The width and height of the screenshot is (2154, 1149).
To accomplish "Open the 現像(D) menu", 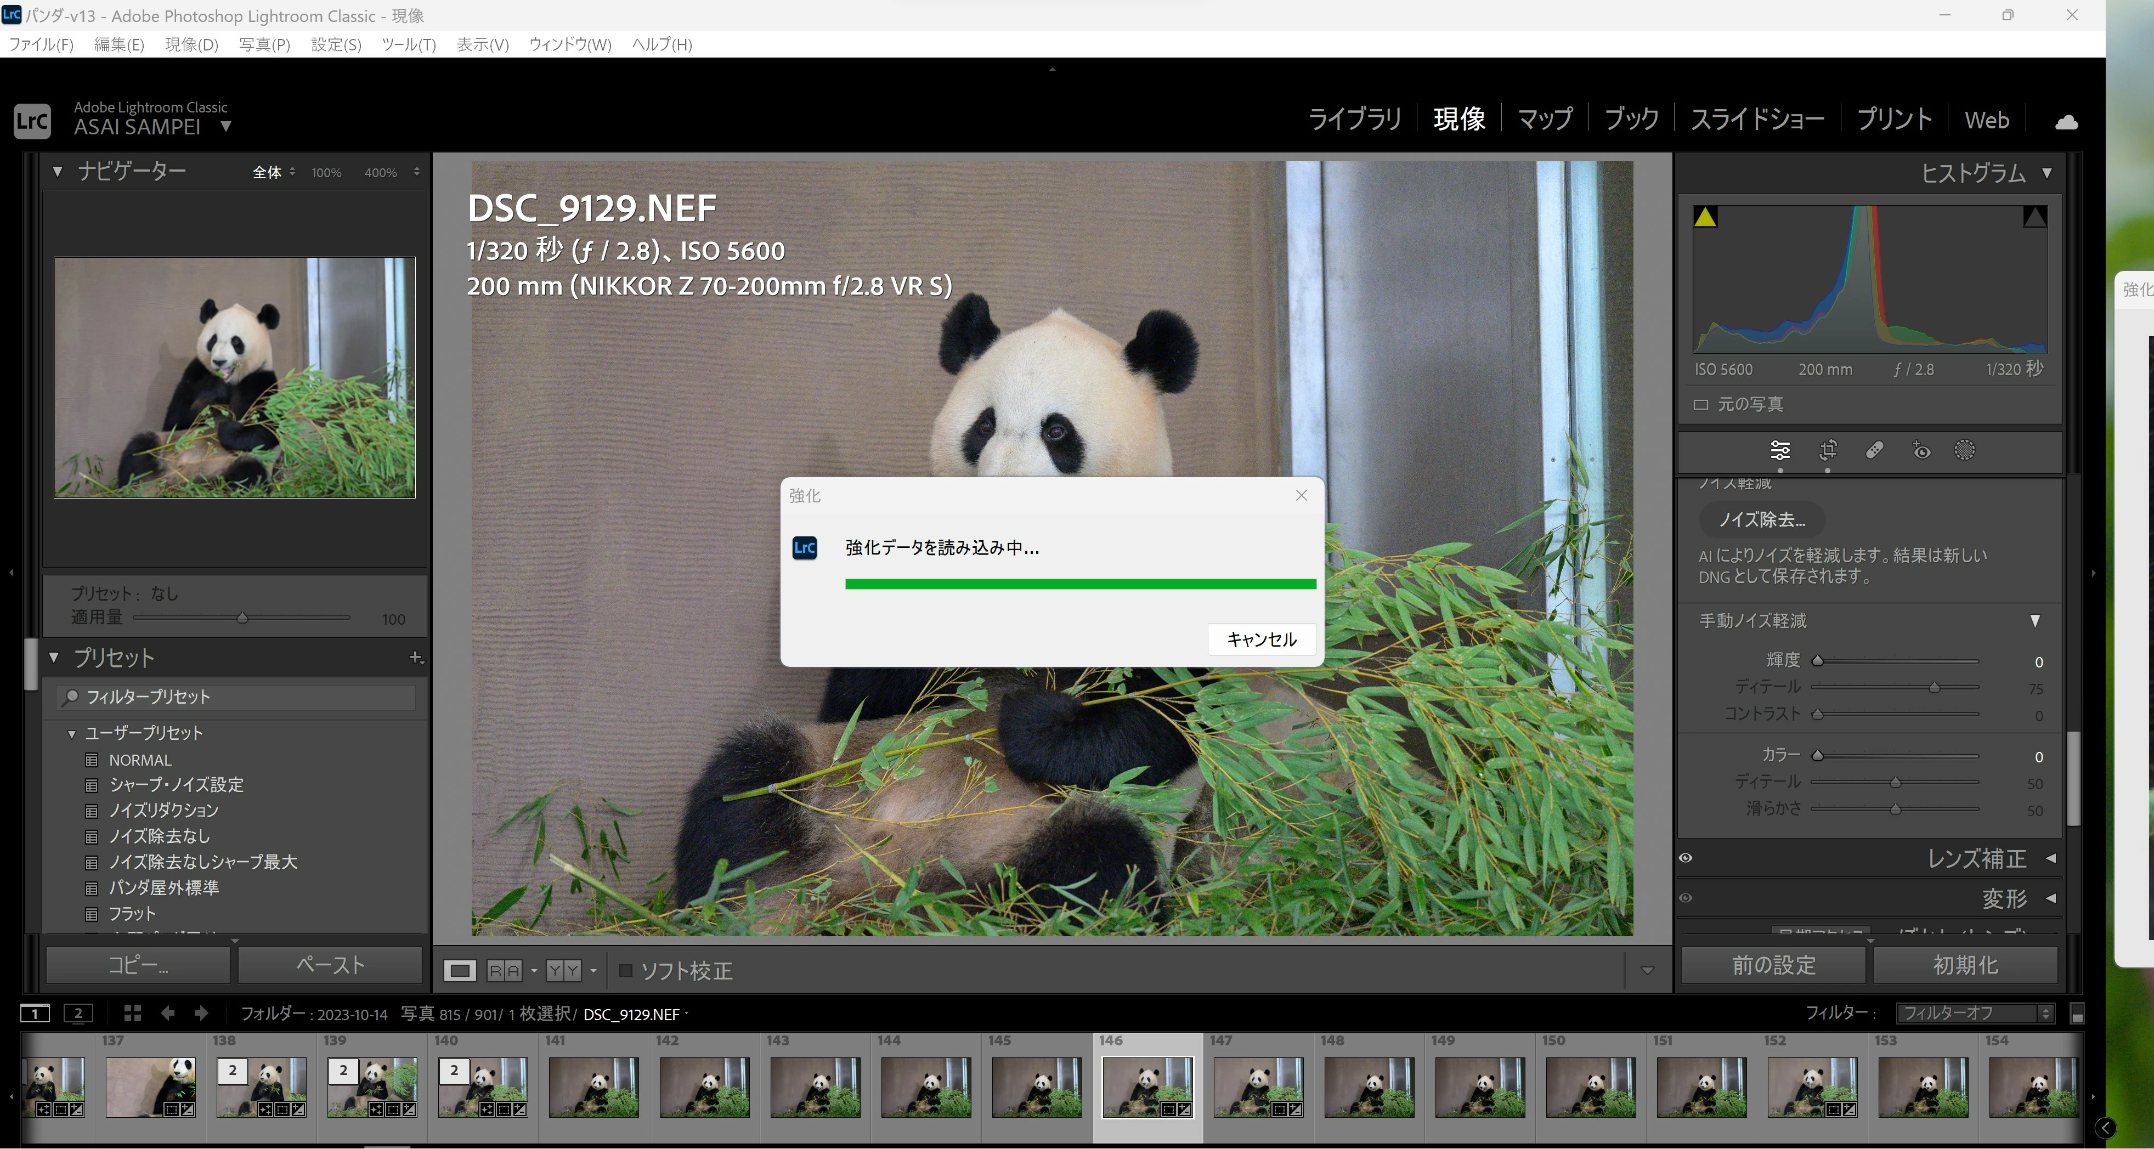I will 191,44.
